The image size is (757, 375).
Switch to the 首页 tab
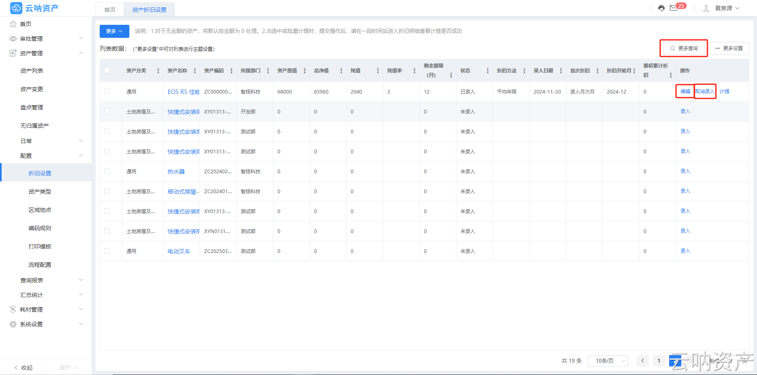coord(110,10)
